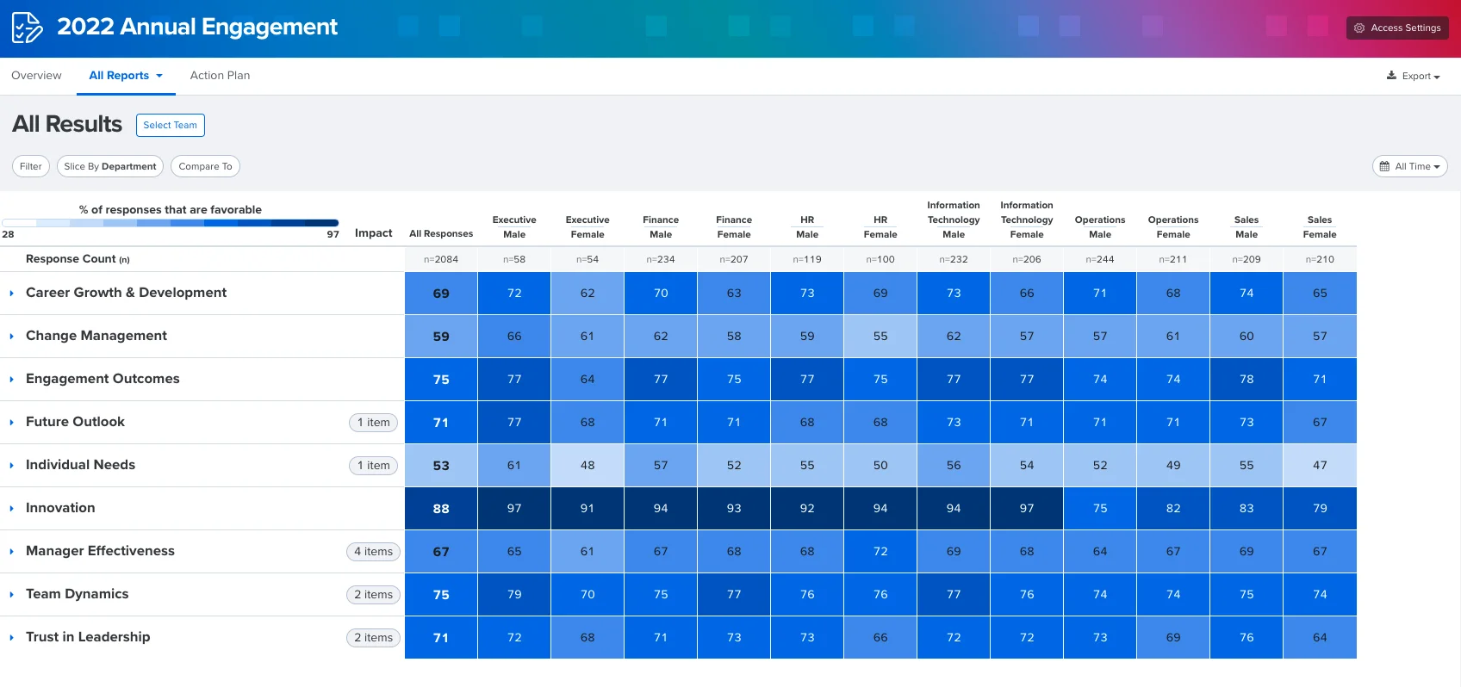Open the Filter button
Screen dimensions: 1461x687
coord(31,166)
